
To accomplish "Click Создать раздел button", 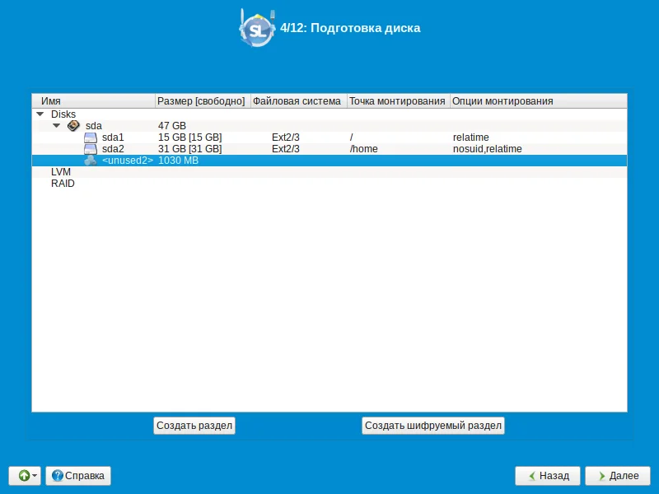I will coord(194,426).
